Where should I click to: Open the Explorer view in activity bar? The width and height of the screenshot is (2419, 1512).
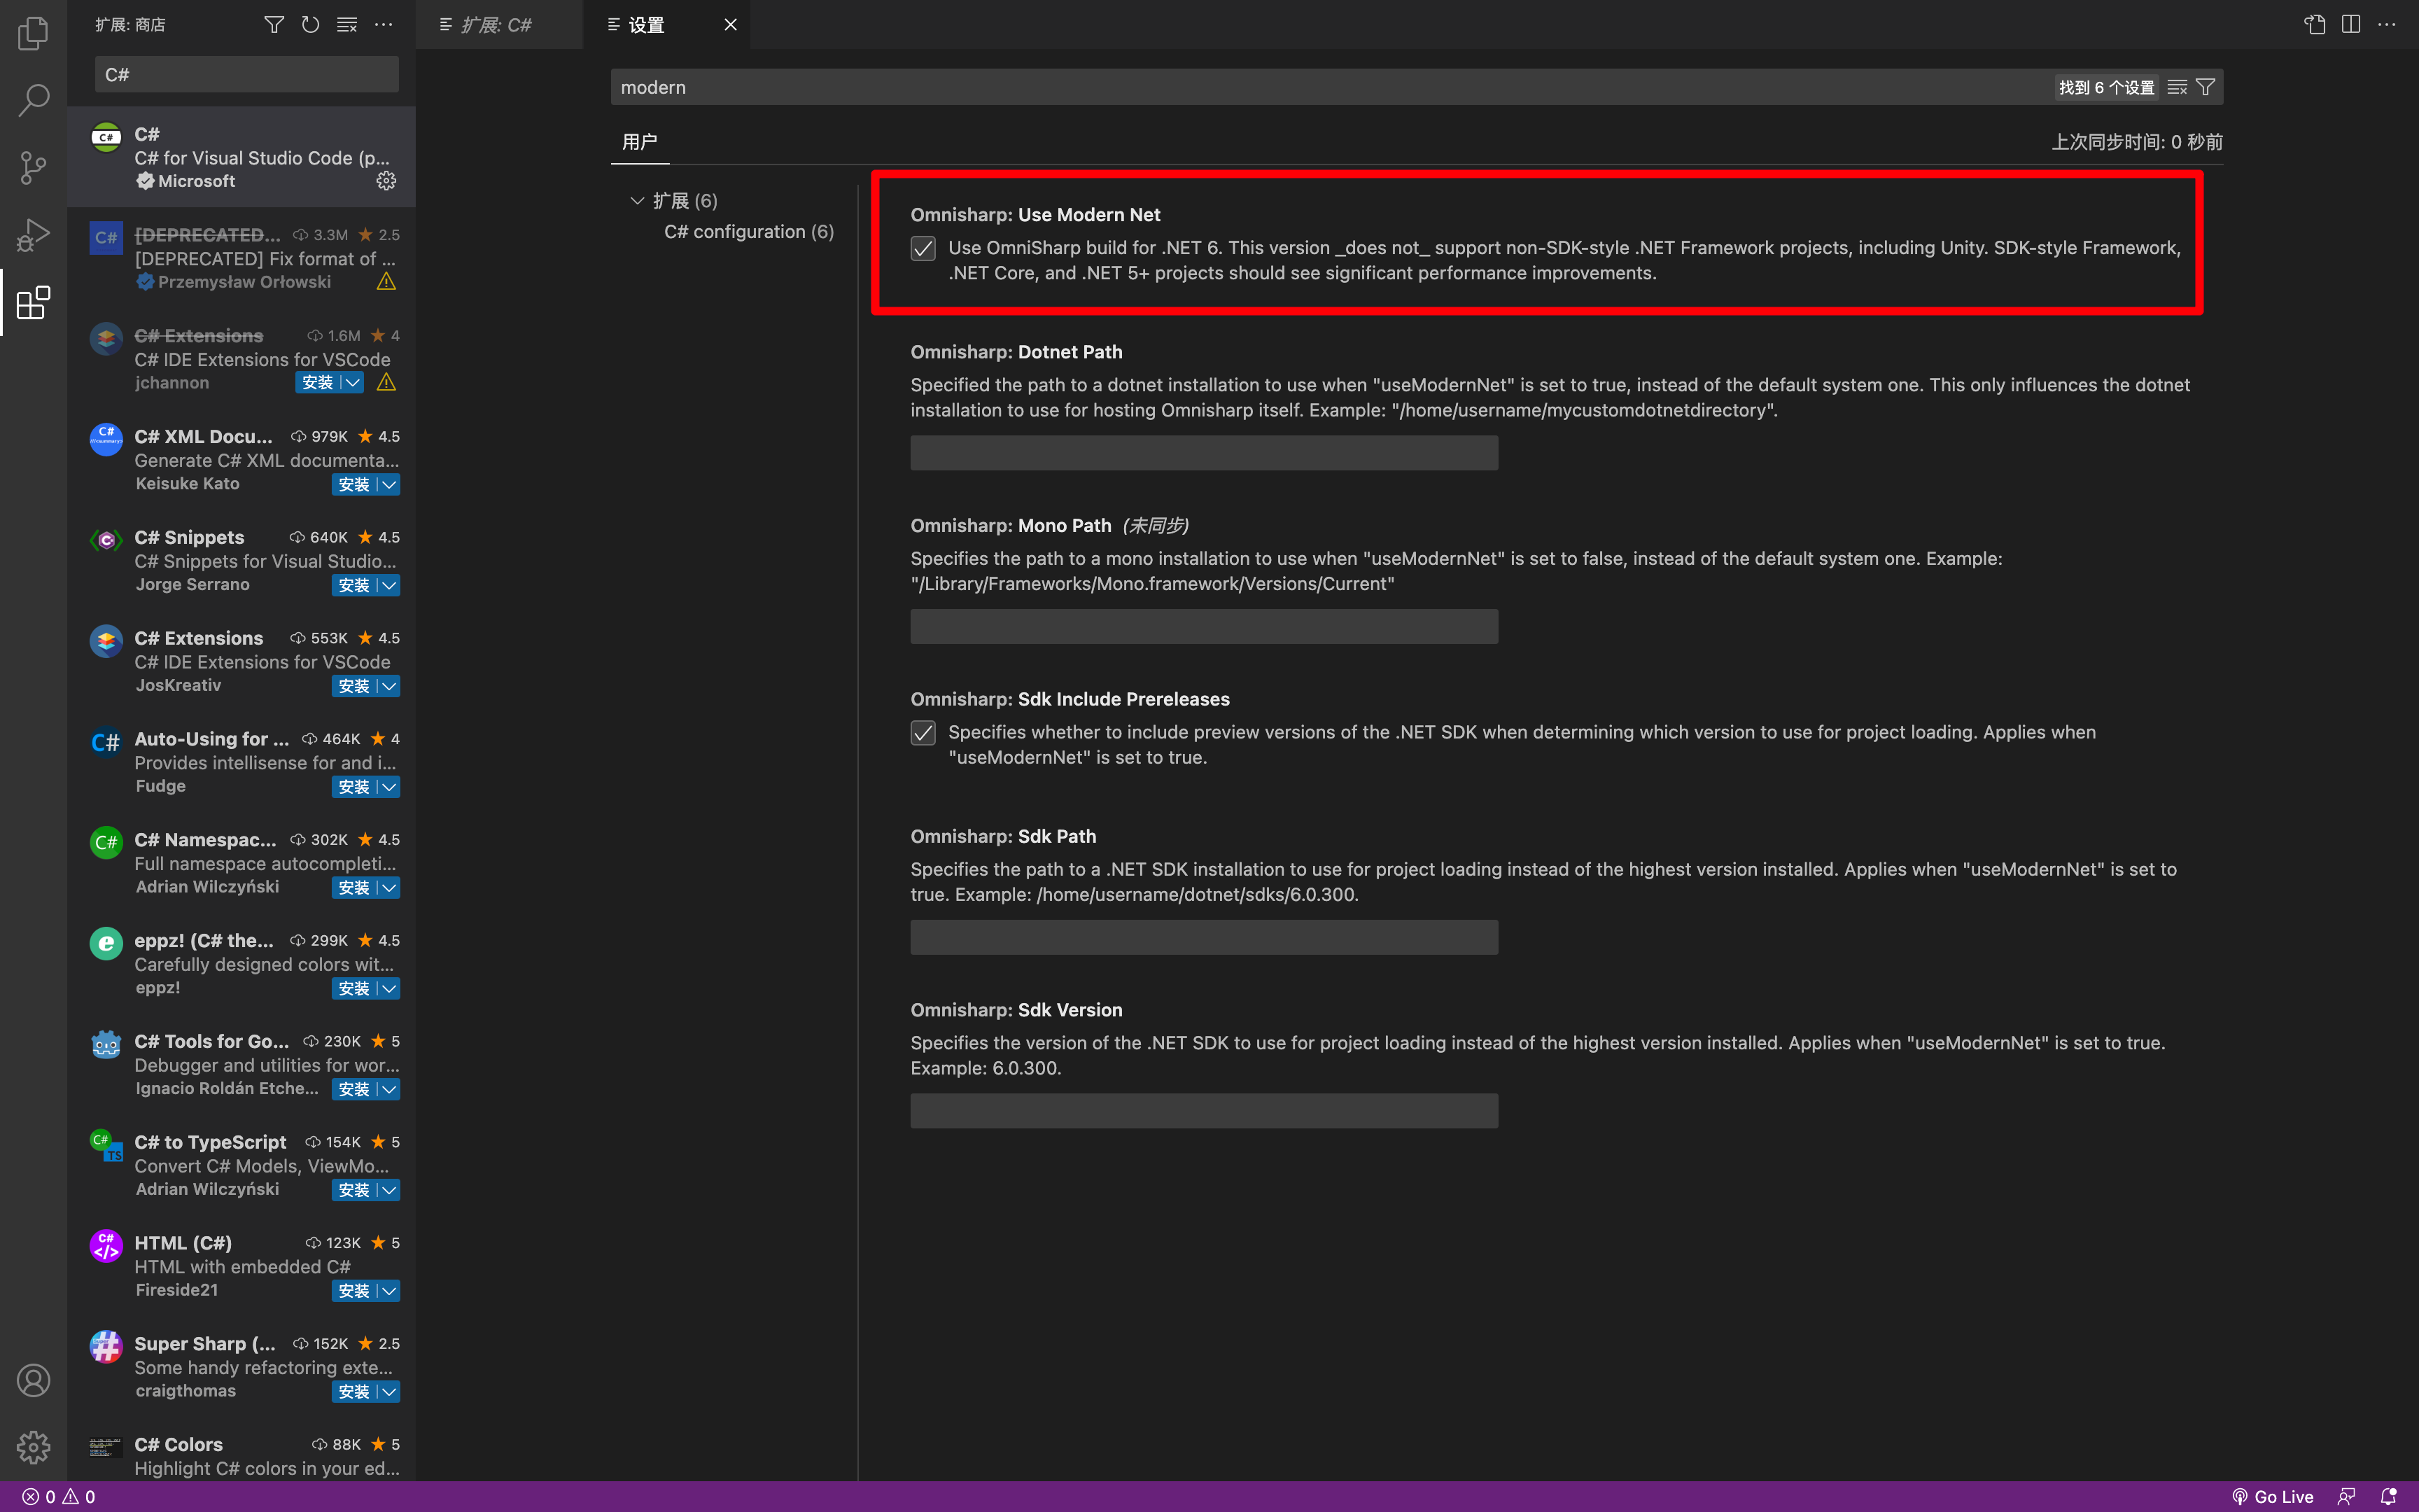pyautogui.click(x=33, y=33)
